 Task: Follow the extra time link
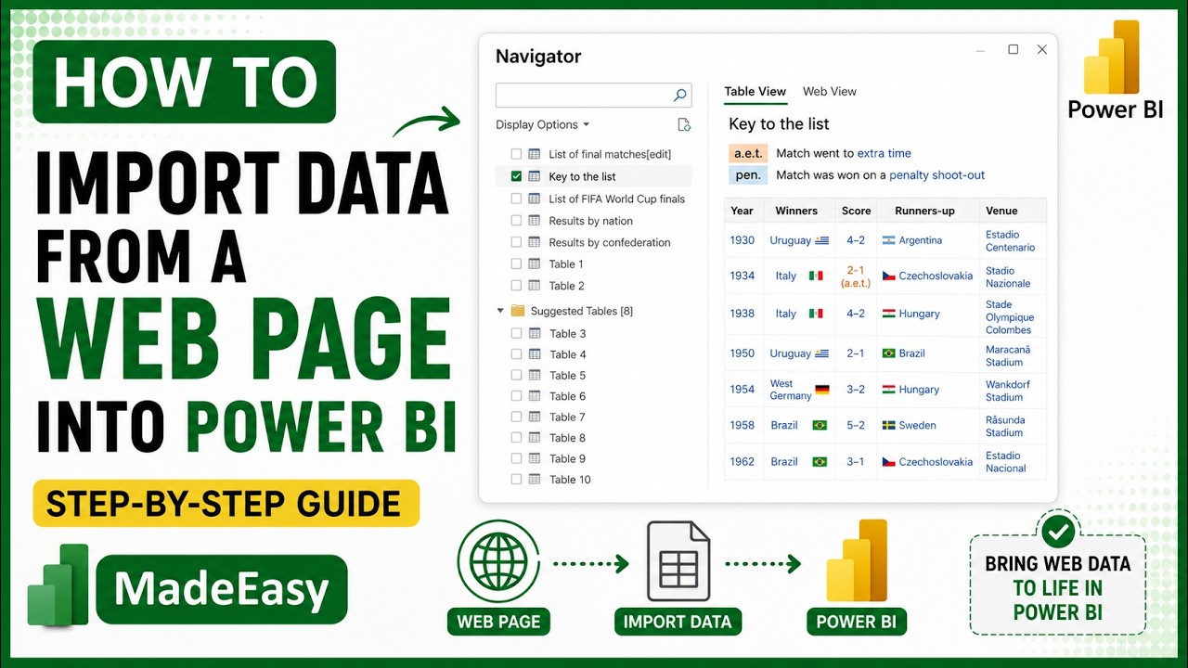(884, 153)
